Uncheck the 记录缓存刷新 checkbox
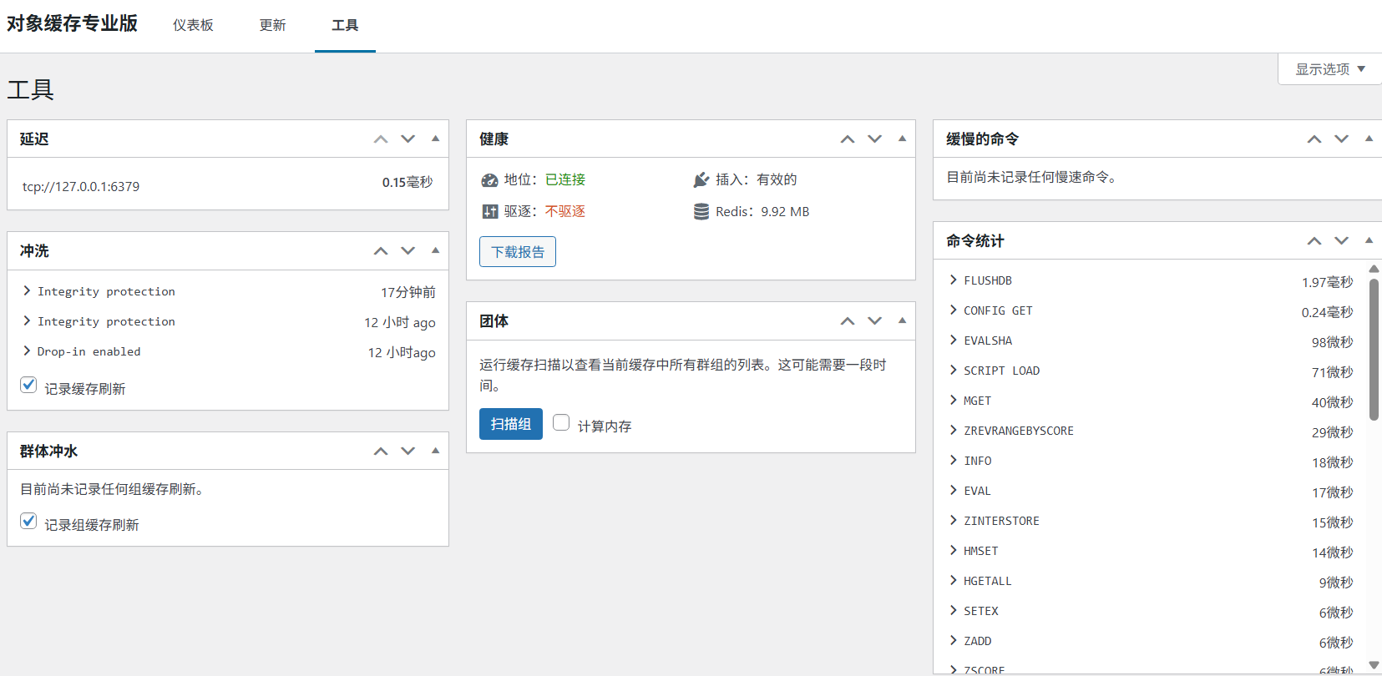 click(29, 385)
